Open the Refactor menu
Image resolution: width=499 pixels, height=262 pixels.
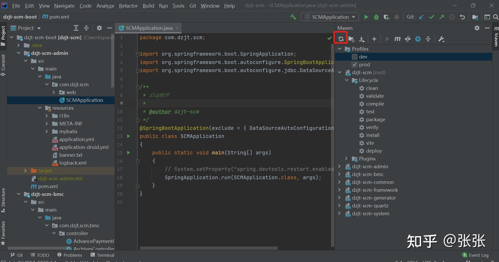coord(128,6)
